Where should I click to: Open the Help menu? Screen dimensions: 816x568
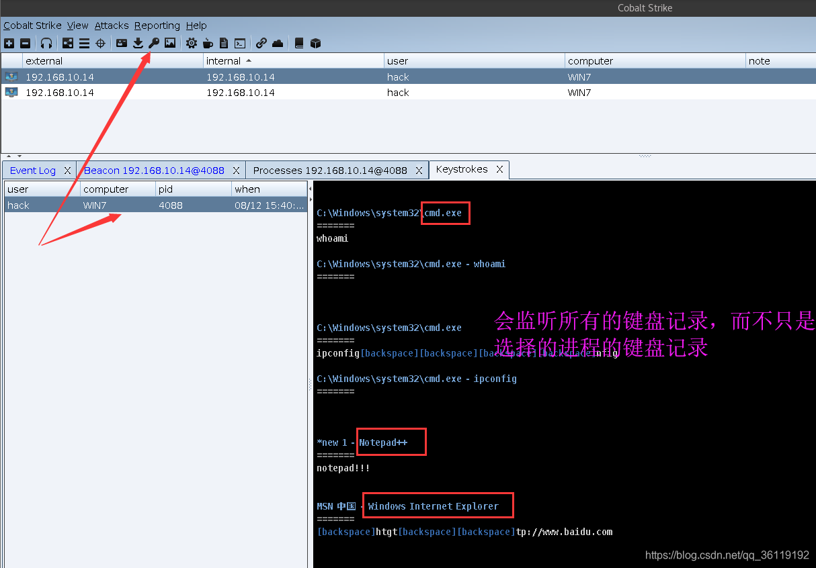[x=196, y=26]
